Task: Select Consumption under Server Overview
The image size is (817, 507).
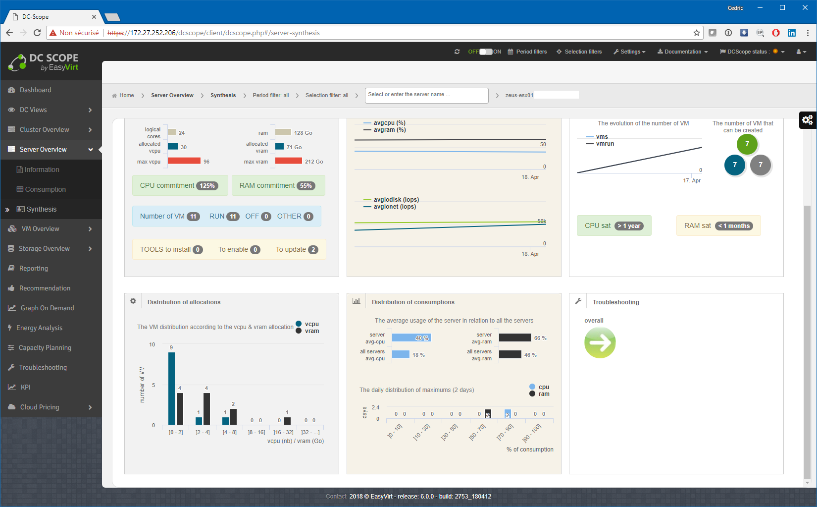Action: click(45, 189)
